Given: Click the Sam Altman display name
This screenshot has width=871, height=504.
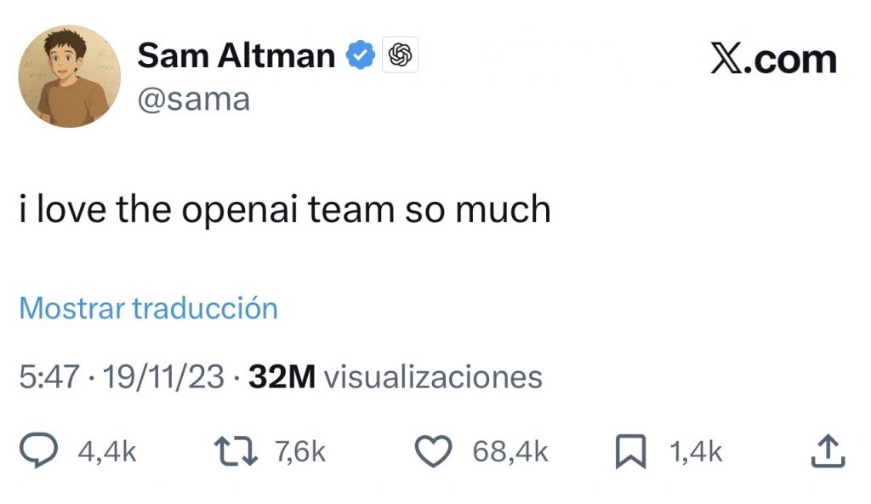Looking at the screenshot, I should click(236, 56).
